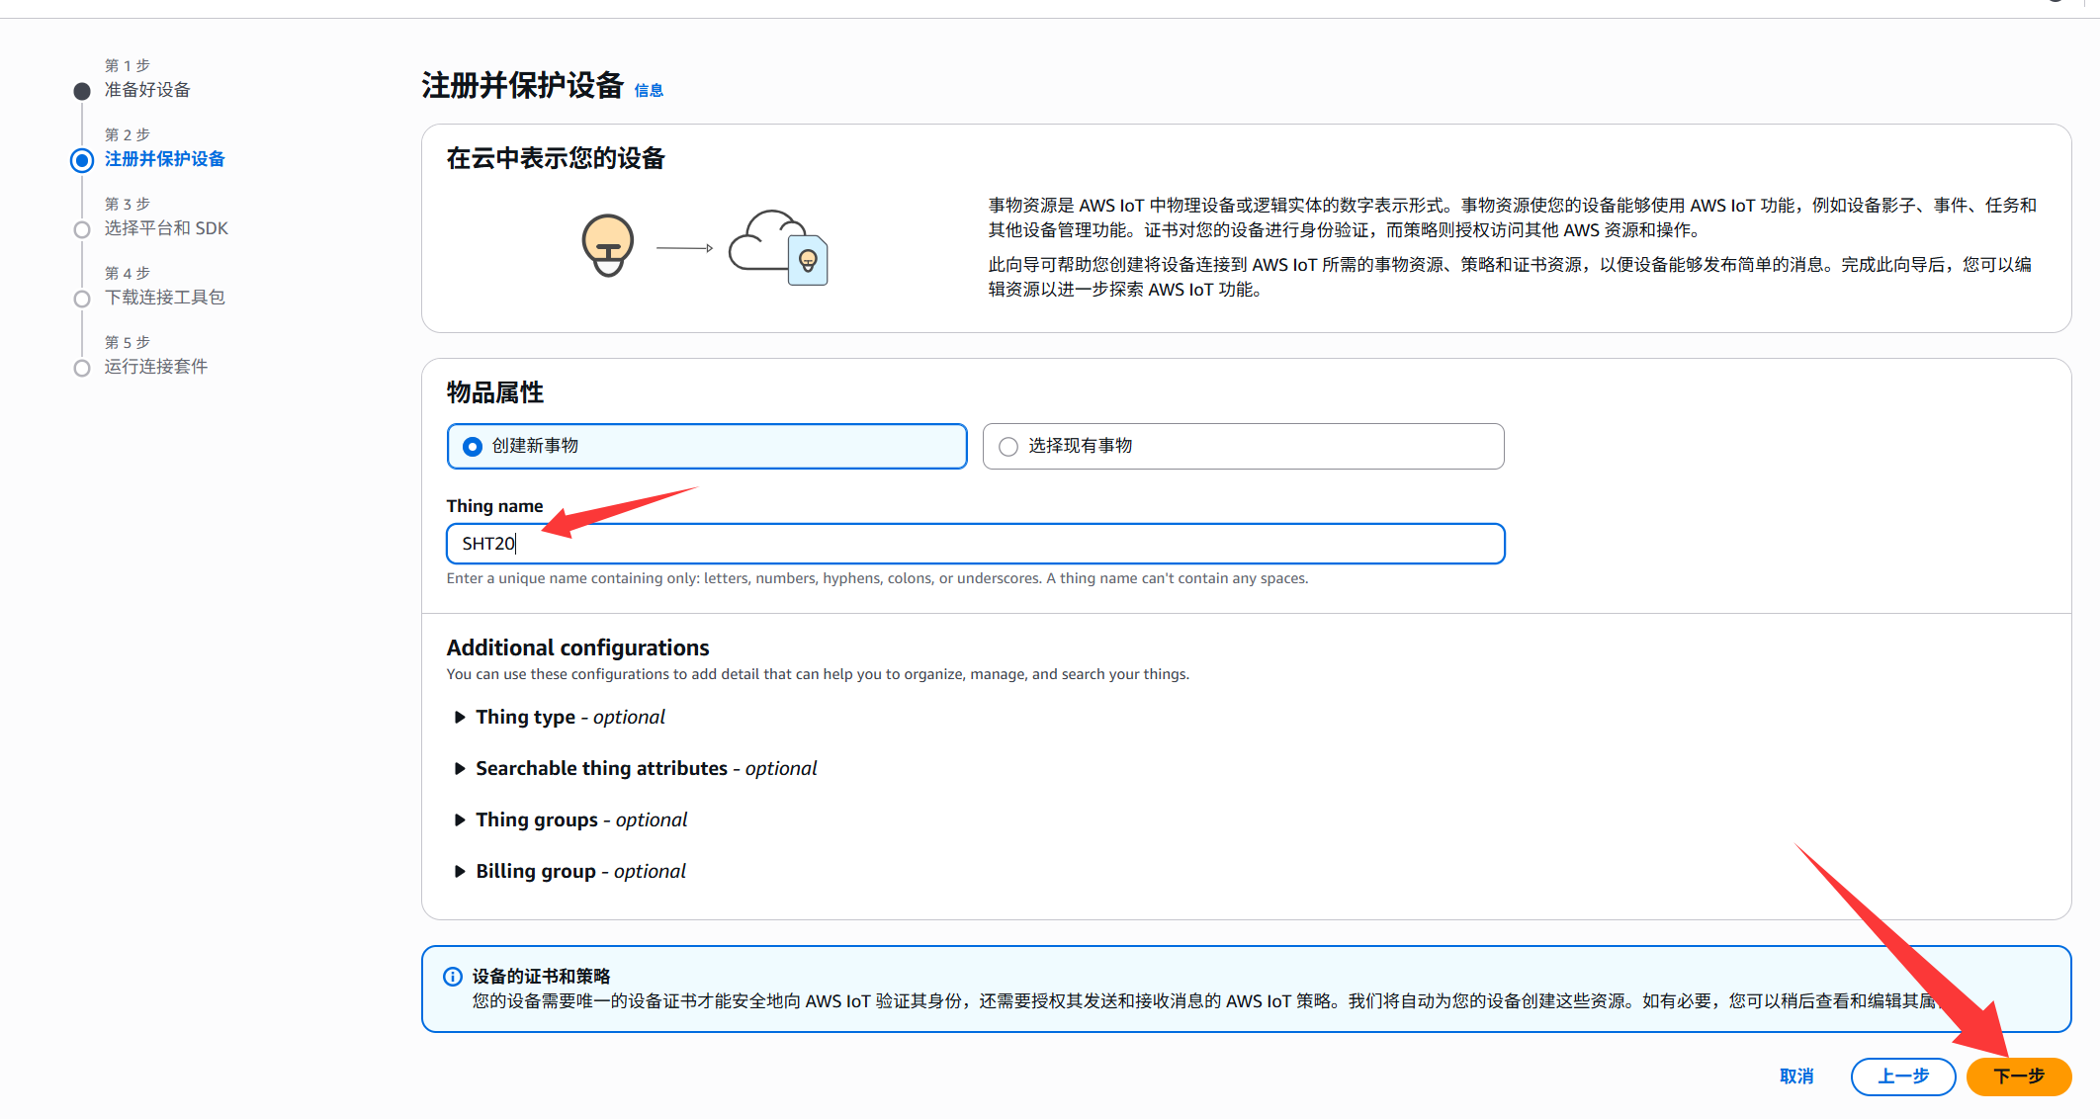Viewport: 2100px width, 1119px height.
Task: Click step 2 active radio indicator
Action: coord(82,160)
